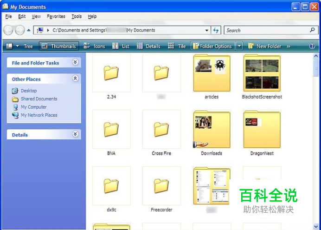Show more toolbar items chevron
321x230 pixels.
[288, 46]
